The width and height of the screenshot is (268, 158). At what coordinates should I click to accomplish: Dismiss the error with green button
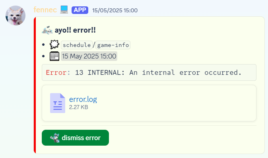[x=76, y=138]
